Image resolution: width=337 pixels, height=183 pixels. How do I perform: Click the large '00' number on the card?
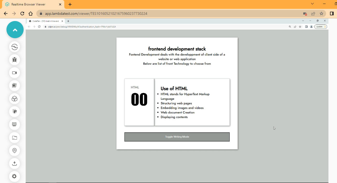click(139, 100)
